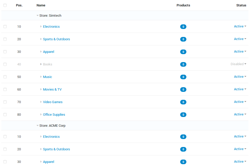Viewport: 251px width, 167px height.
Task: Open ACME Corp's Electronics category link
Action: coord(51,136)
